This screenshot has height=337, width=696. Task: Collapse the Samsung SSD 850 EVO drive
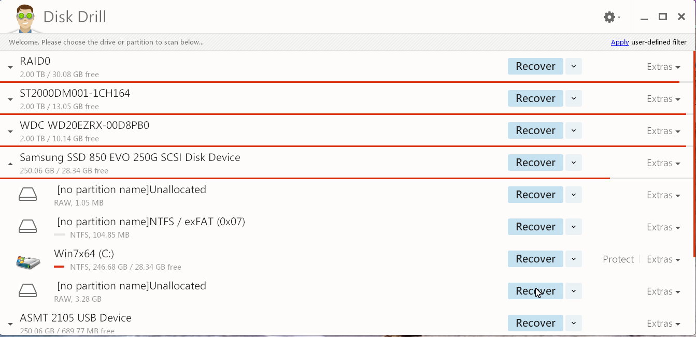pos(10,164)
